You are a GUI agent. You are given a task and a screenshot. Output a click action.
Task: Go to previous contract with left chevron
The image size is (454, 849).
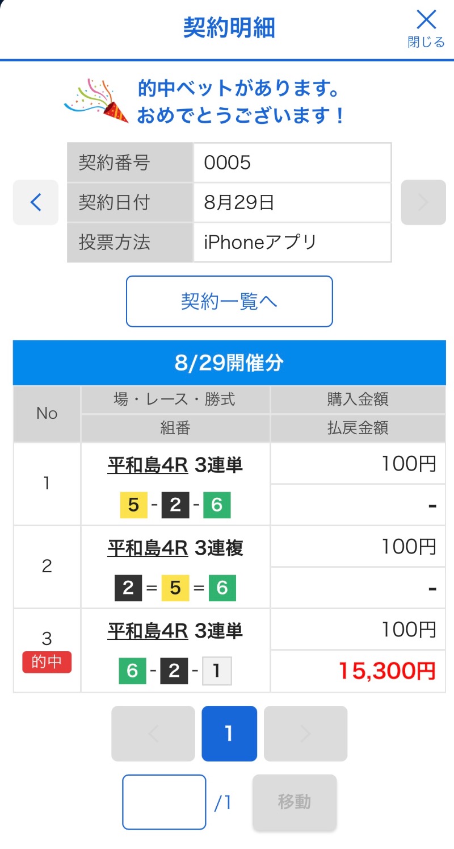[36, 202]
